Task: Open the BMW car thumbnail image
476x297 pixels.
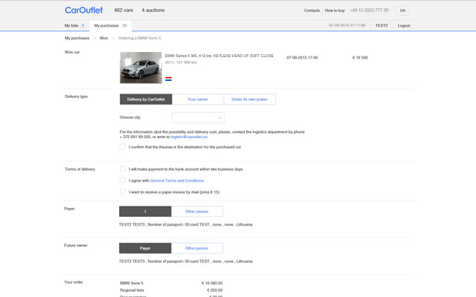Action: click(x=140, y=68)
